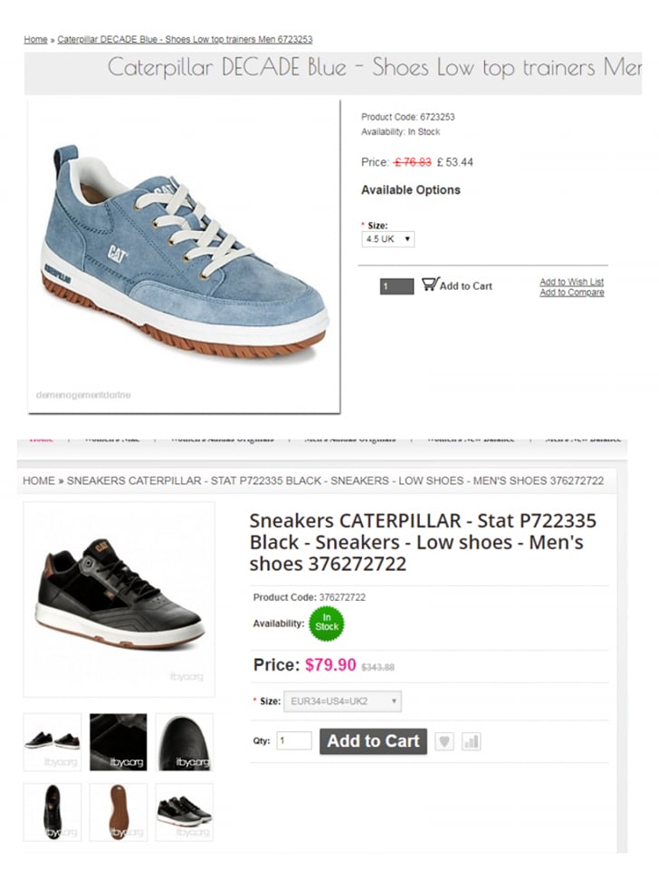The height and width of the screenshot is (870, 659).
Task: Select the shoe sole thumbnail
Action: coord(118,812)
